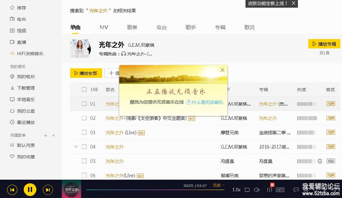Check the box for song 05
Viewport: 342px width, 198px height.
84,161
